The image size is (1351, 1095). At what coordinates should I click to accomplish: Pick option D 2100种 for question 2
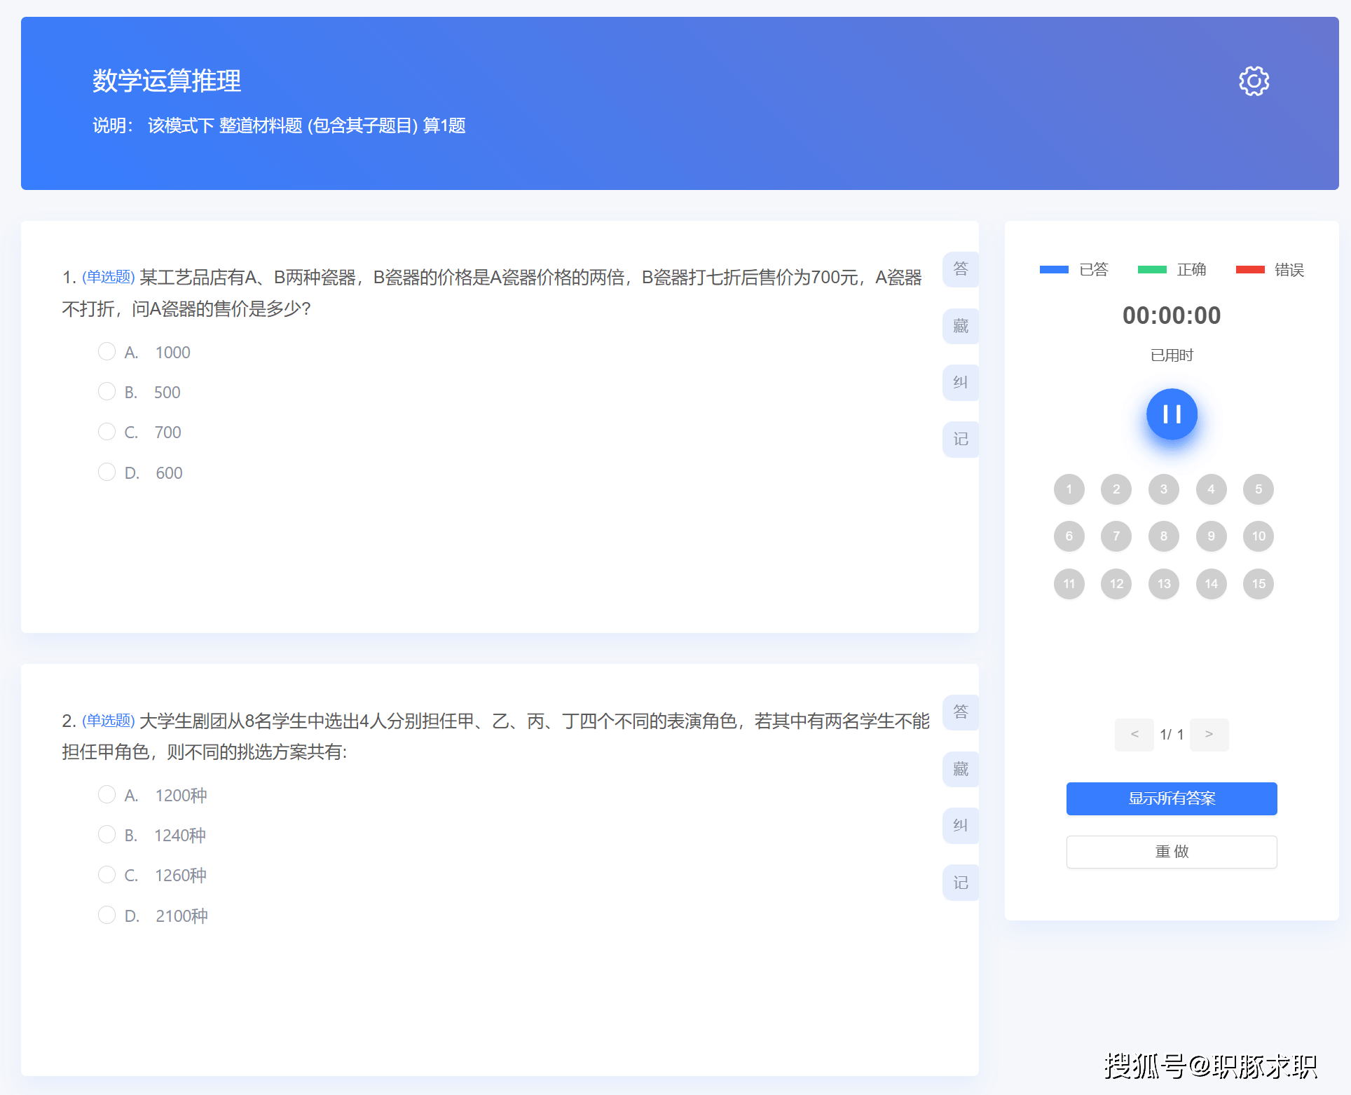point(107,915)
